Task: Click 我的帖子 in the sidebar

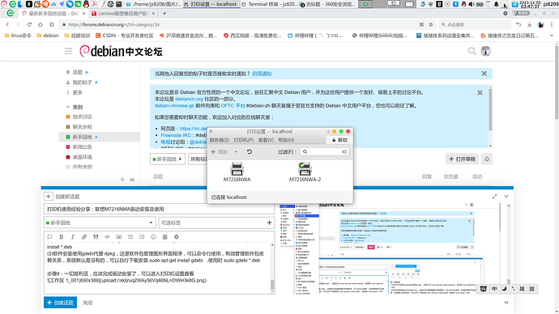Action: 83,83
